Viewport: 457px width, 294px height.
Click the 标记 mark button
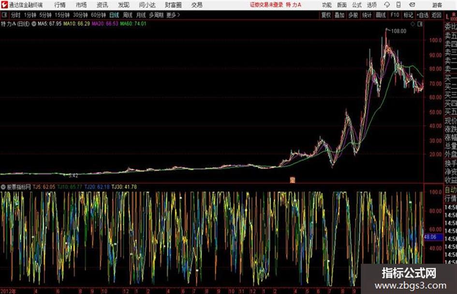[408, 15]
